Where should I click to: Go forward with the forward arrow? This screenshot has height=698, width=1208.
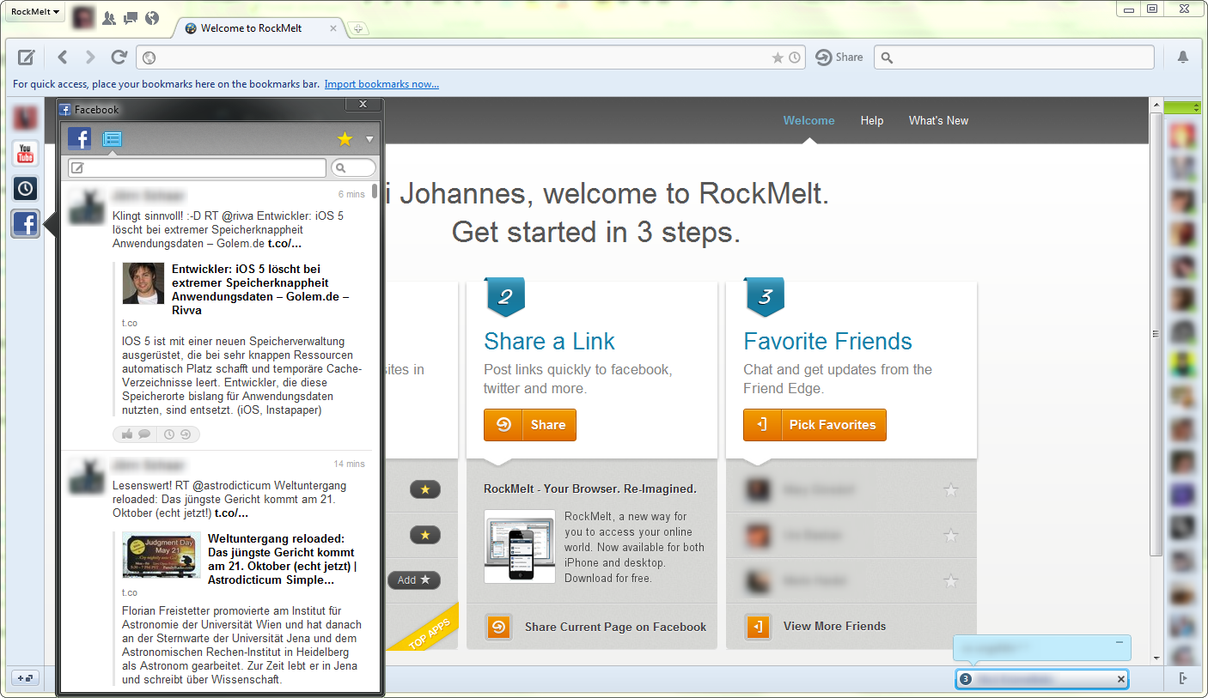coord(90,58)
